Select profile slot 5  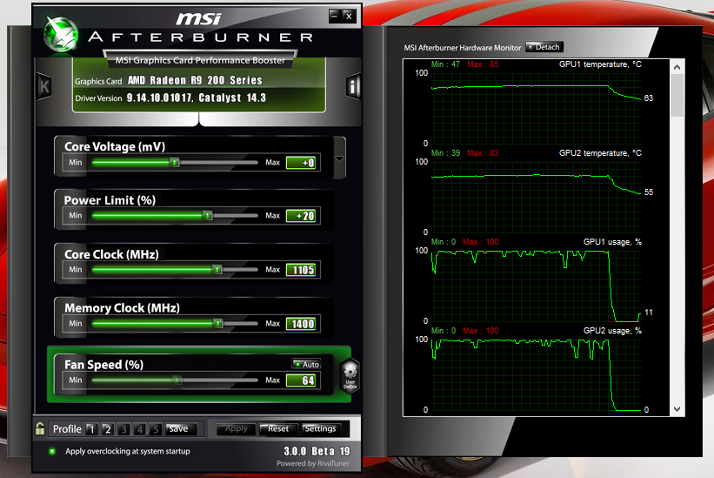156,429
